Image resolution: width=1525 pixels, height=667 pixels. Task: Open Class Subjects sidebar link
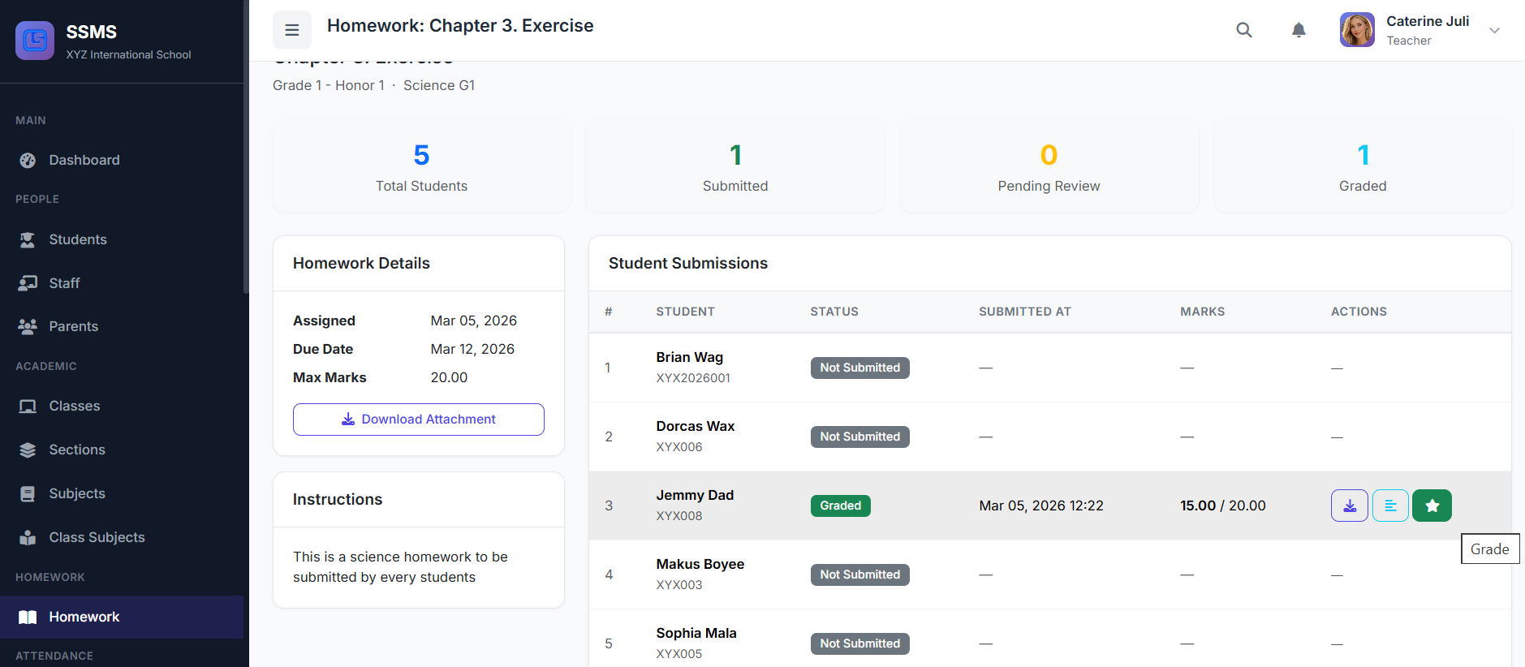pos(97,537)
